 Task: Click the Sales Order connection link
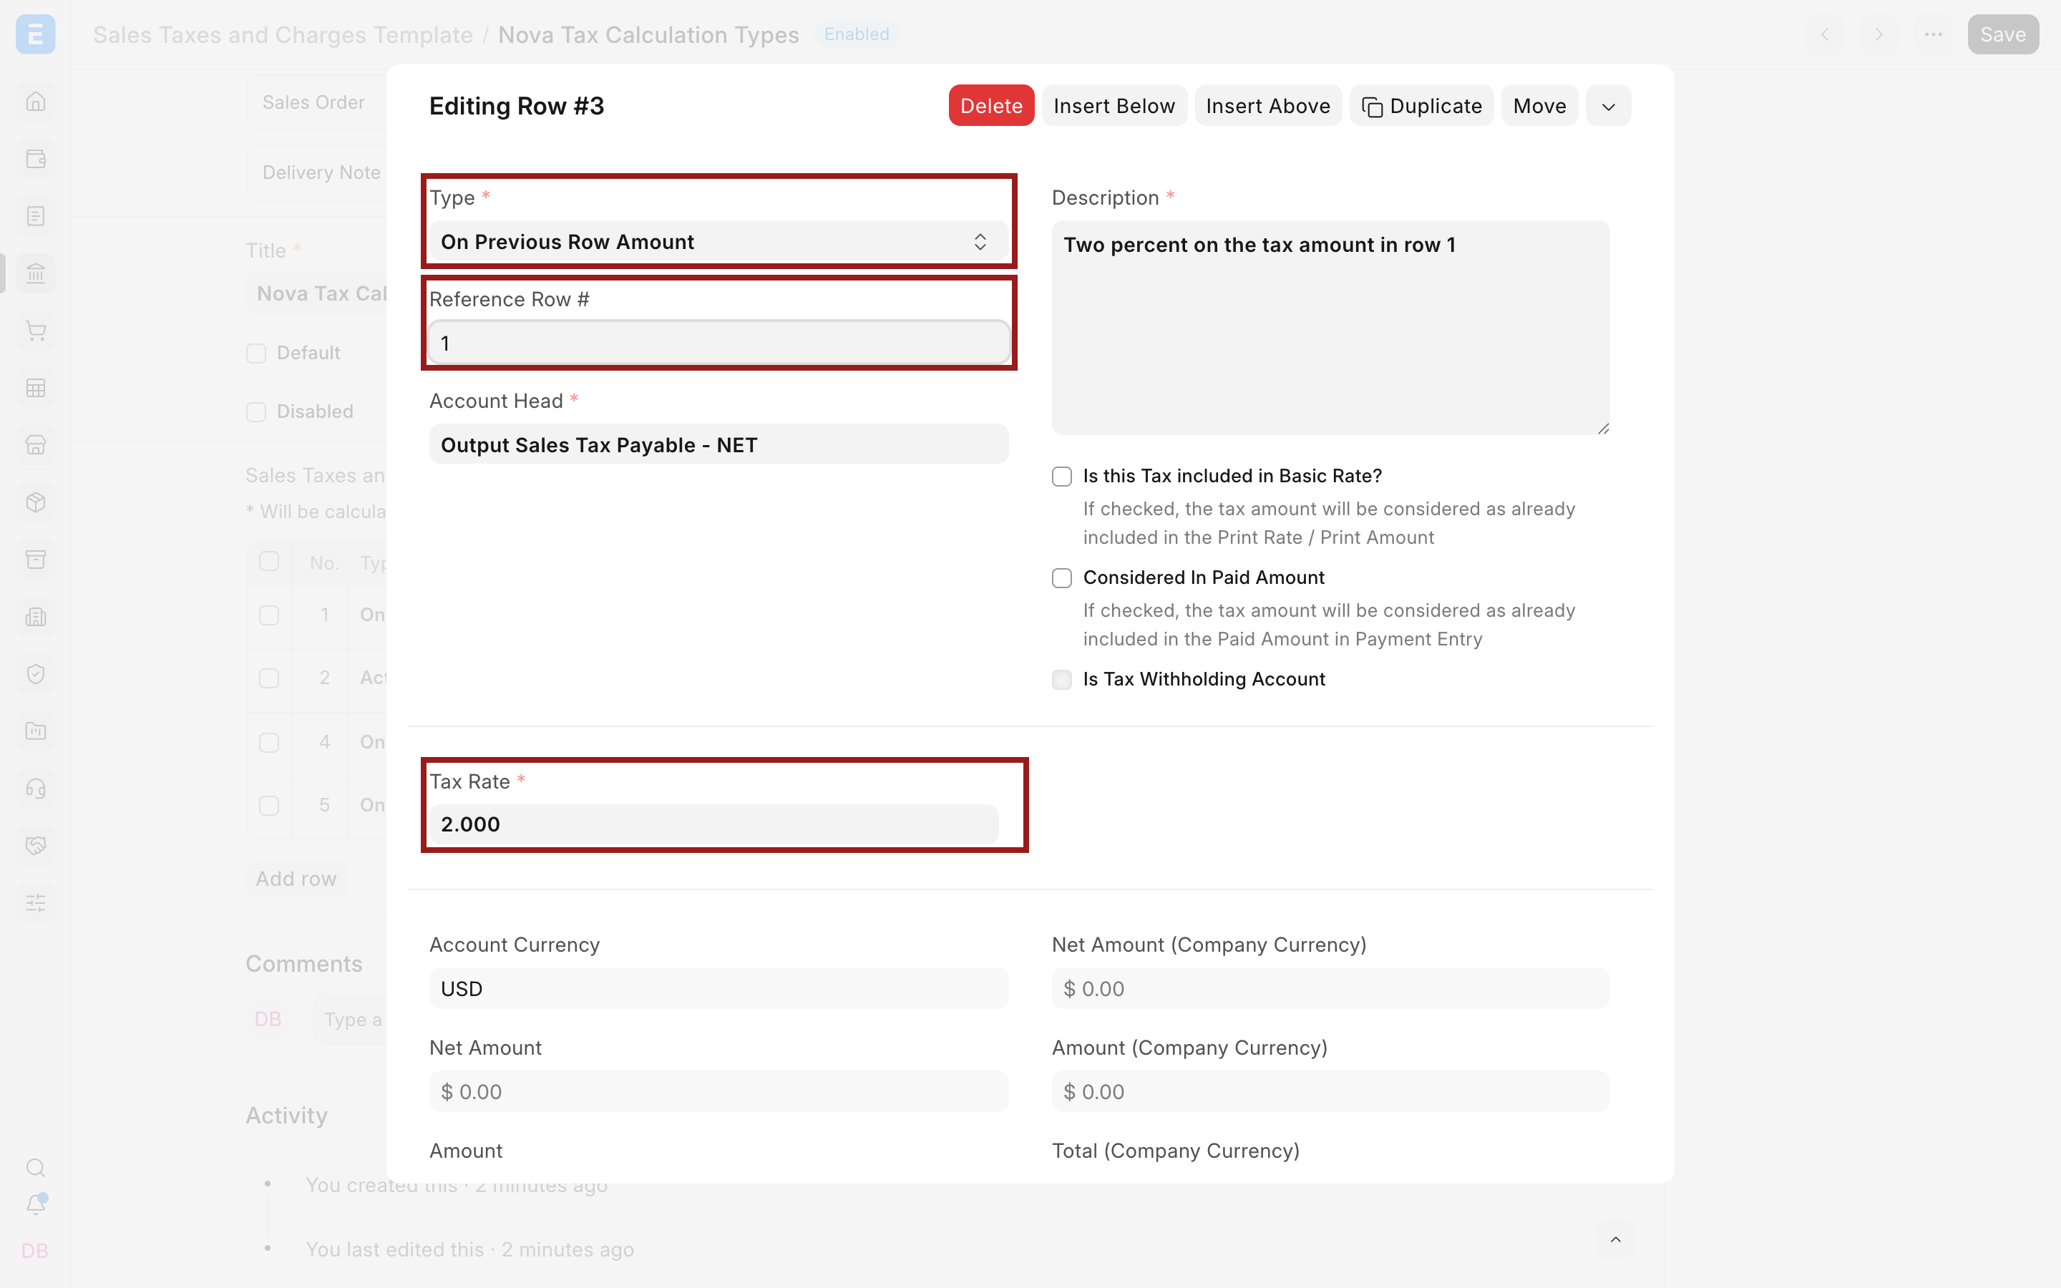313,102
